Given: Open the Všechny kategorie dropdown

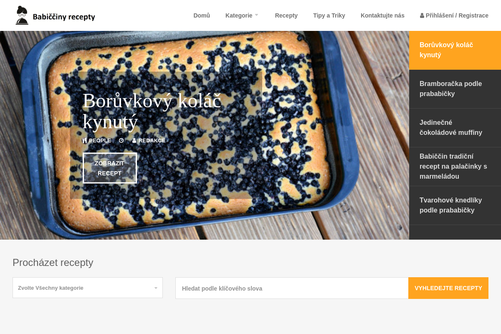Looking at the screenshot, I should click(88, 288).
